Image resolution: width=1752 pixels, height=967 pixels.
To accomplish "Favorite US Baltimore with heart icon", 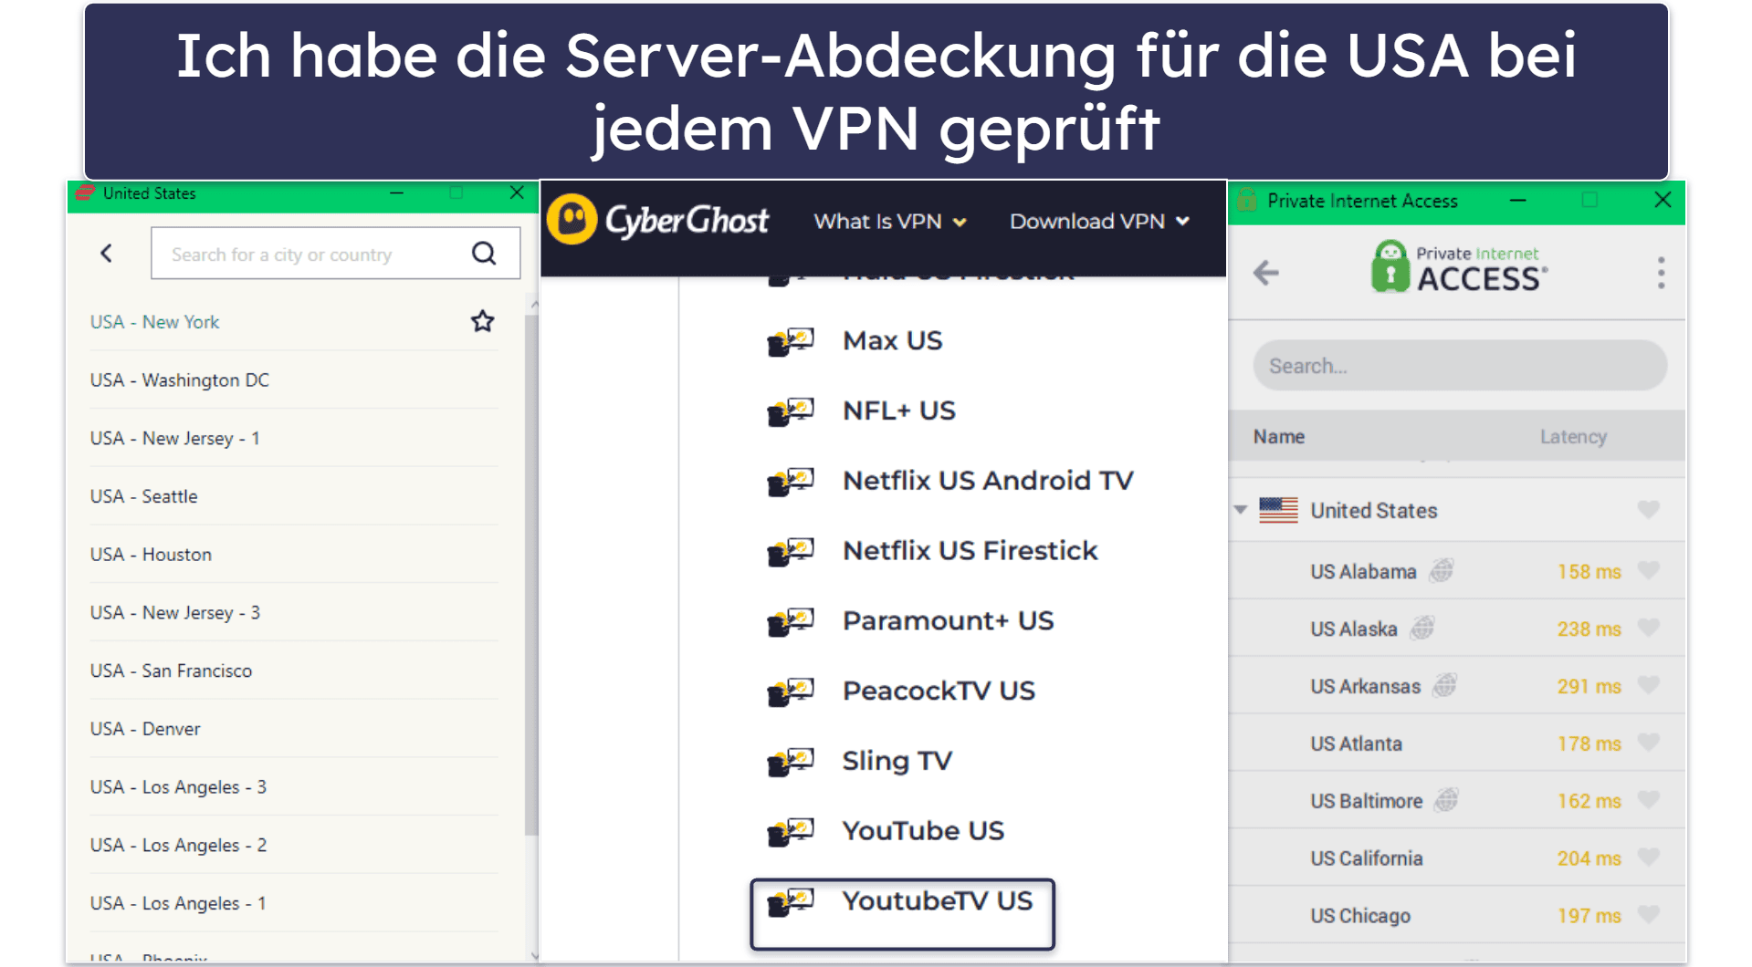I will point(1648,801).
